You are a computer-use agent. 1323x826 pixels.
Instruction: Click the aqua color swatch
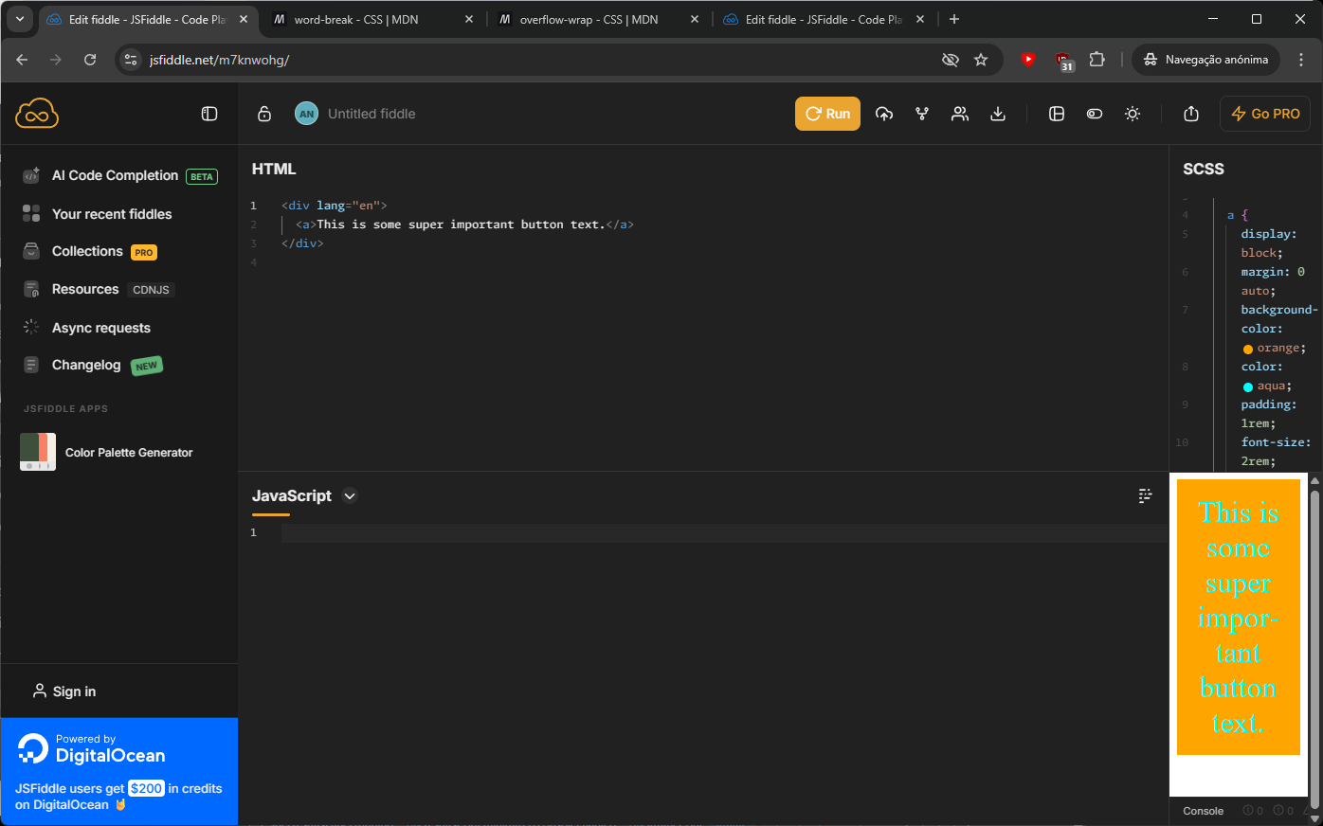pos(1248,386)
